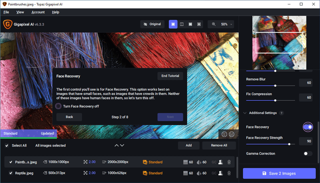
Task: Click face recovery icon in Reptile.jpeg row
Action: tap(221, 173)
